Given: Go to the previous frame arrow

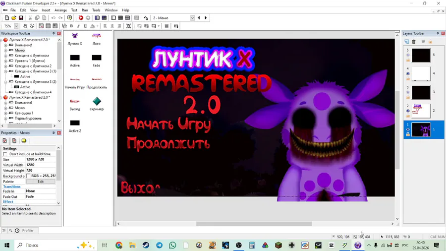Looking at the screenshot, I should pyautogui.click(x=199, y=18).
